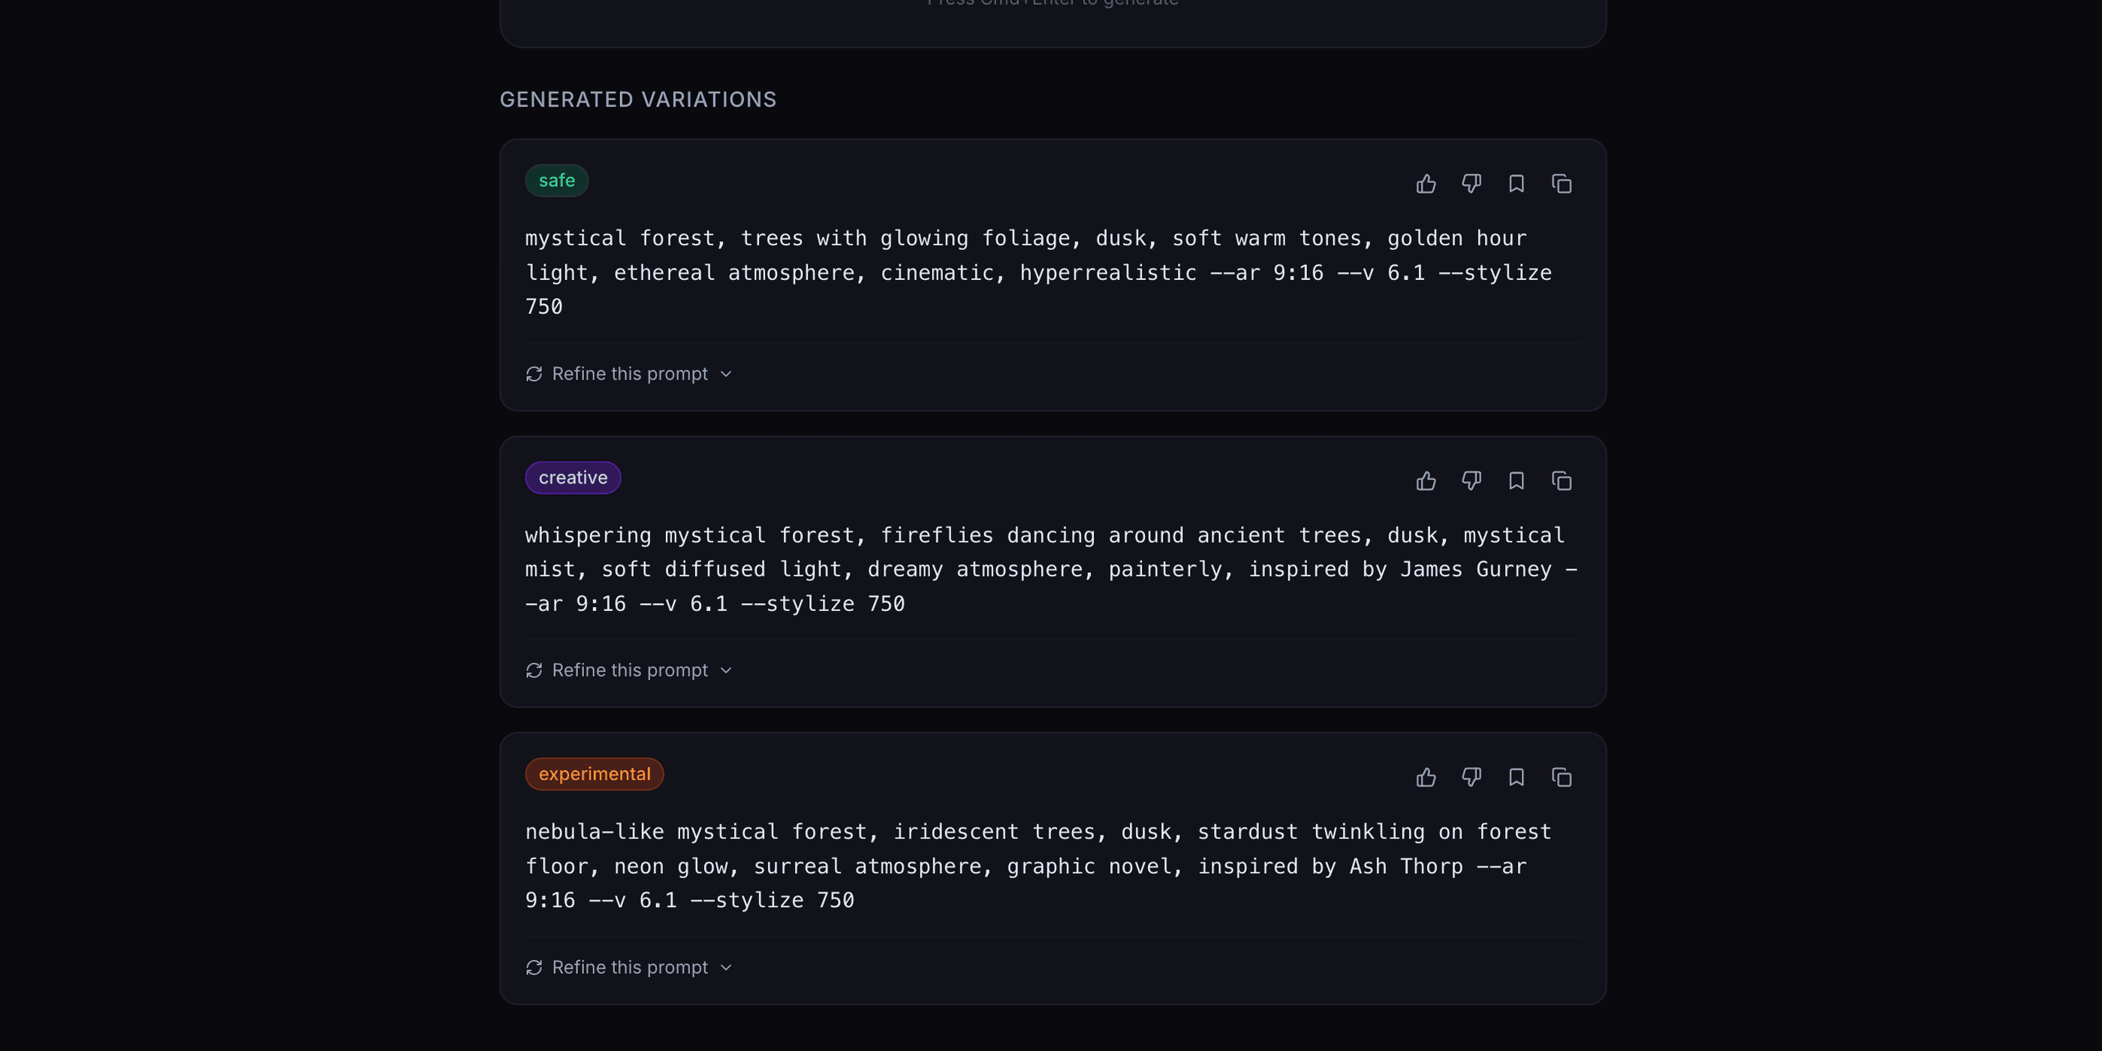
Task: Like the creative variation
Action: [1426, 480]
